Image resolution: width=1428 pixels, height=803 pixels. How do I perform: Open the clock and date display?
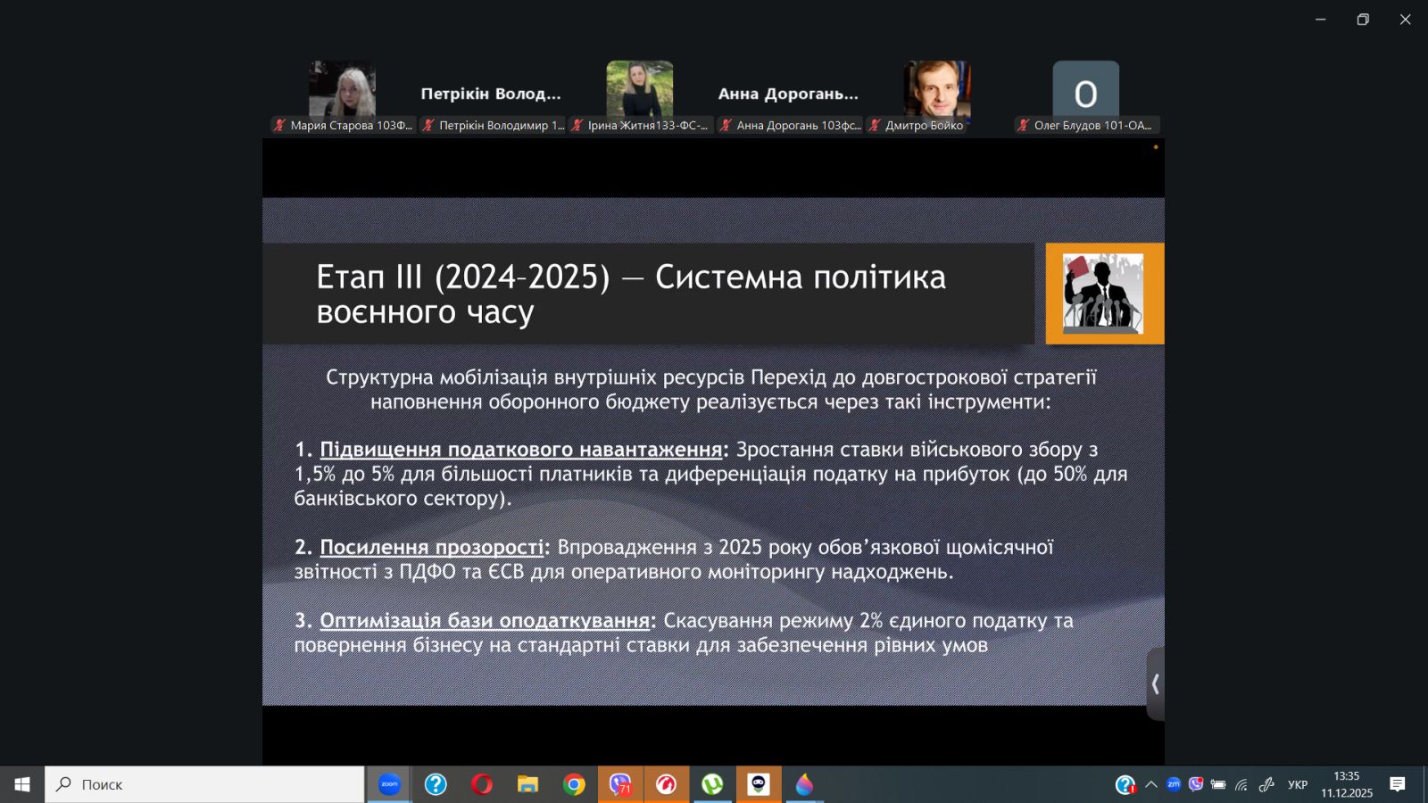1346,784
